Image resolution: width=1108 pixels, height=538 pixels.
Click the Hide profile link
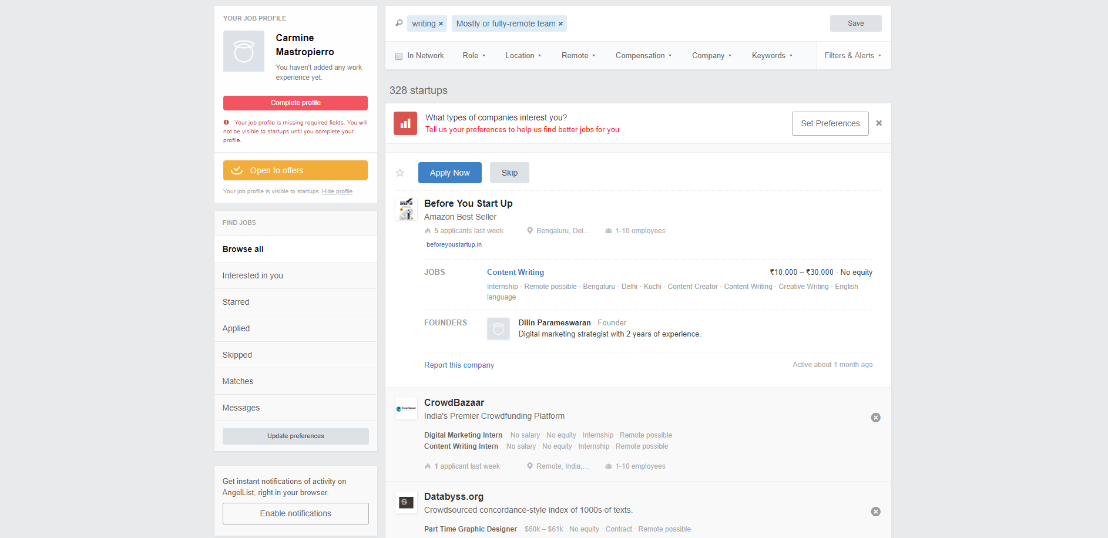(337, 191)
